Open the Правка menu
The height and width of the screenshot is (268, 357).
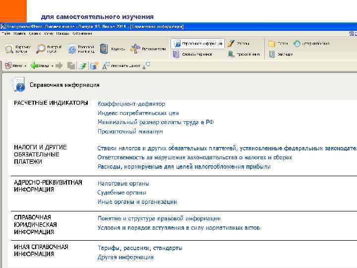tap(19, 34)
